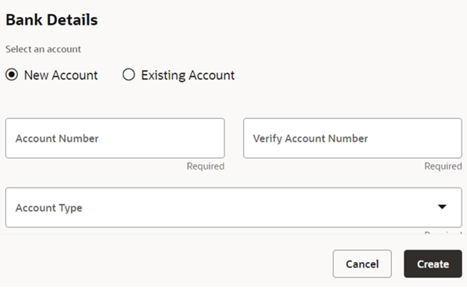This screenshot has height=290, width=467.
Task: Click the Existing Account label text
Action: click(x=188, y=75)
